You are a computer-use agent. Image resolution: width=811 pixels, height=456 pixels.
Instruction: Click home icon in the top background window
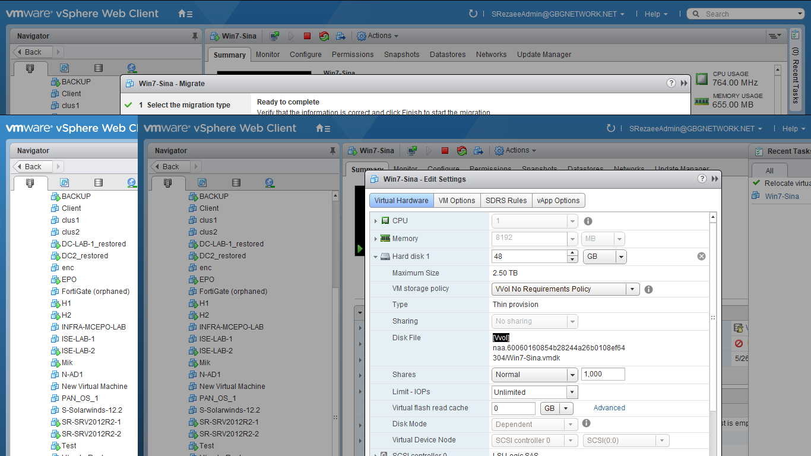click(x=185, y=14)
